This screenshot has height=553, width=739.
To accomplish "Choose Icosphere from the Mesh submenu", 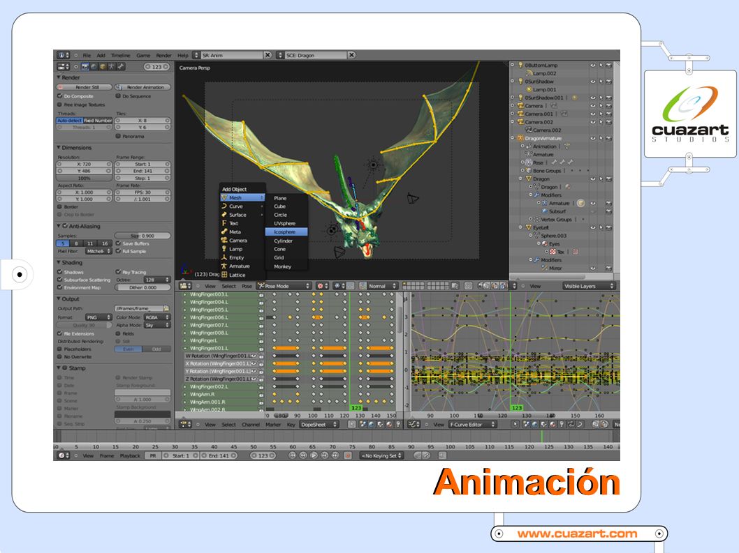I will coord(286,232).
